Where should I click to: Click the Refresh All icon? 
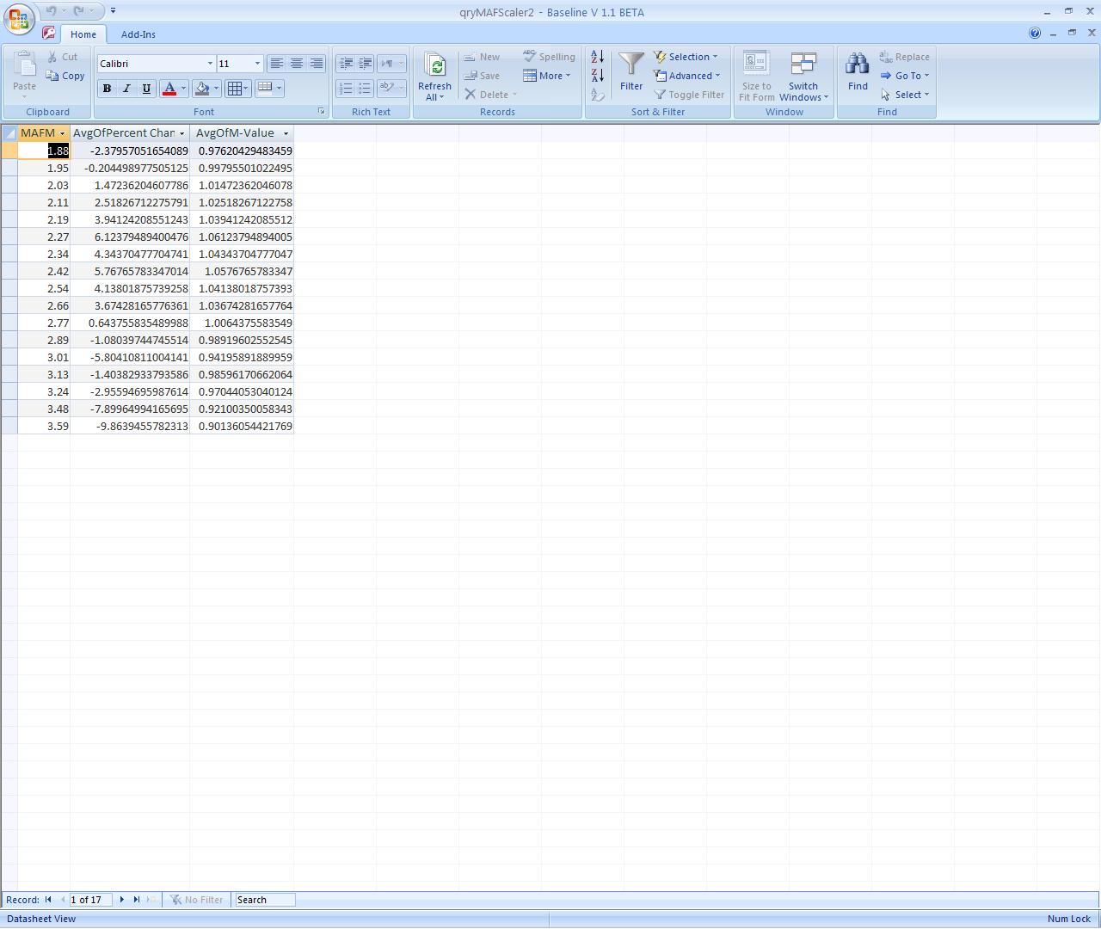click(x=434, y=67)
